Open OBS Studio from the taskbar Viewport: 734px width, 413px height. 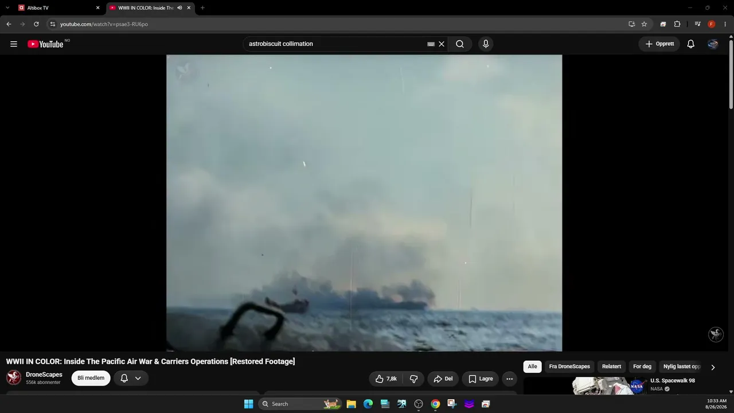(x=419, y=404)
